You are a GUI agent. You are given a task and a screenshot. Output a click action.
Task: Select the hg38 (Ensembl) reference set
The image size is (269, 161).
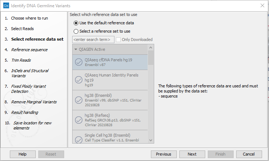click(110, 100)
